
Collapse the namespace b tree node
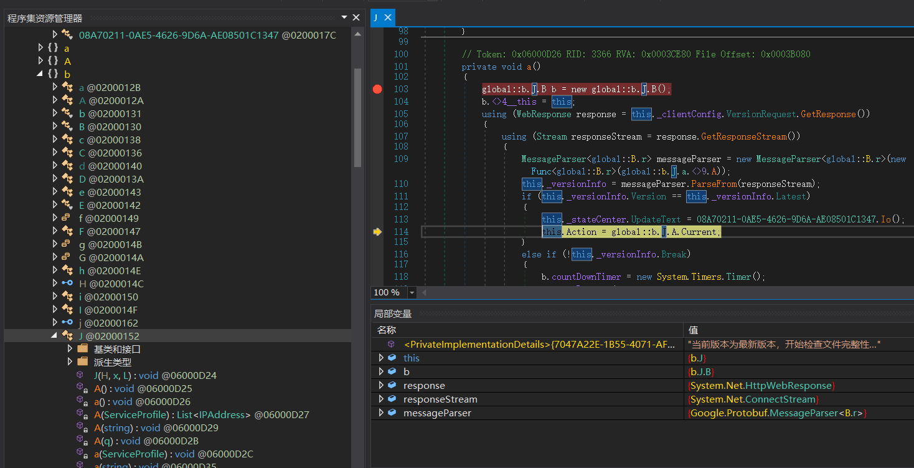[x=40, y=74]
